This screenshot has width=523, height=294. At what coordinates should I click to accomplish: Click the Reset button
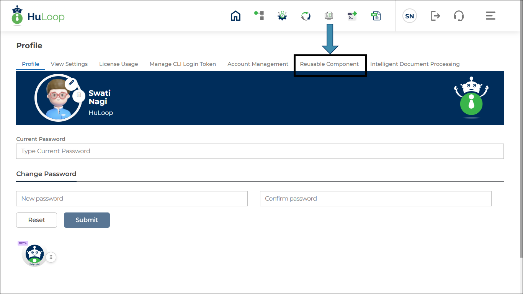[x=36, y=220]
